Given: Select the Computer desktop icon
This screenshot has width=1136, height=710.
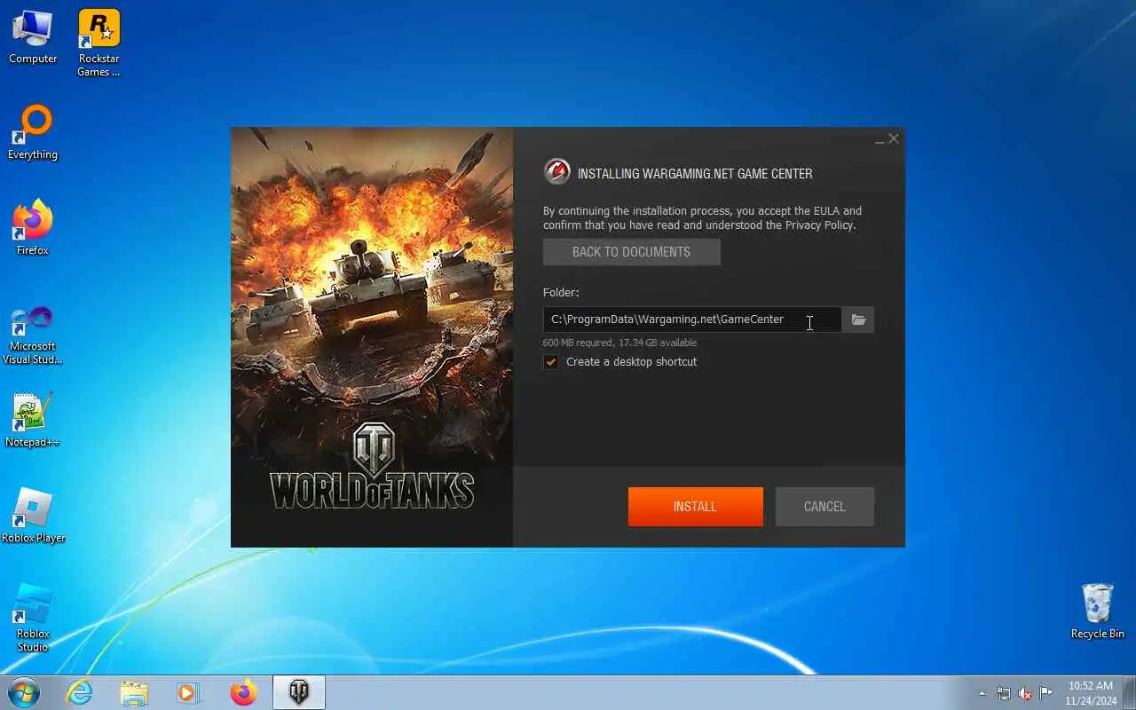Looking at the screenshot, I should pos(33,37).
